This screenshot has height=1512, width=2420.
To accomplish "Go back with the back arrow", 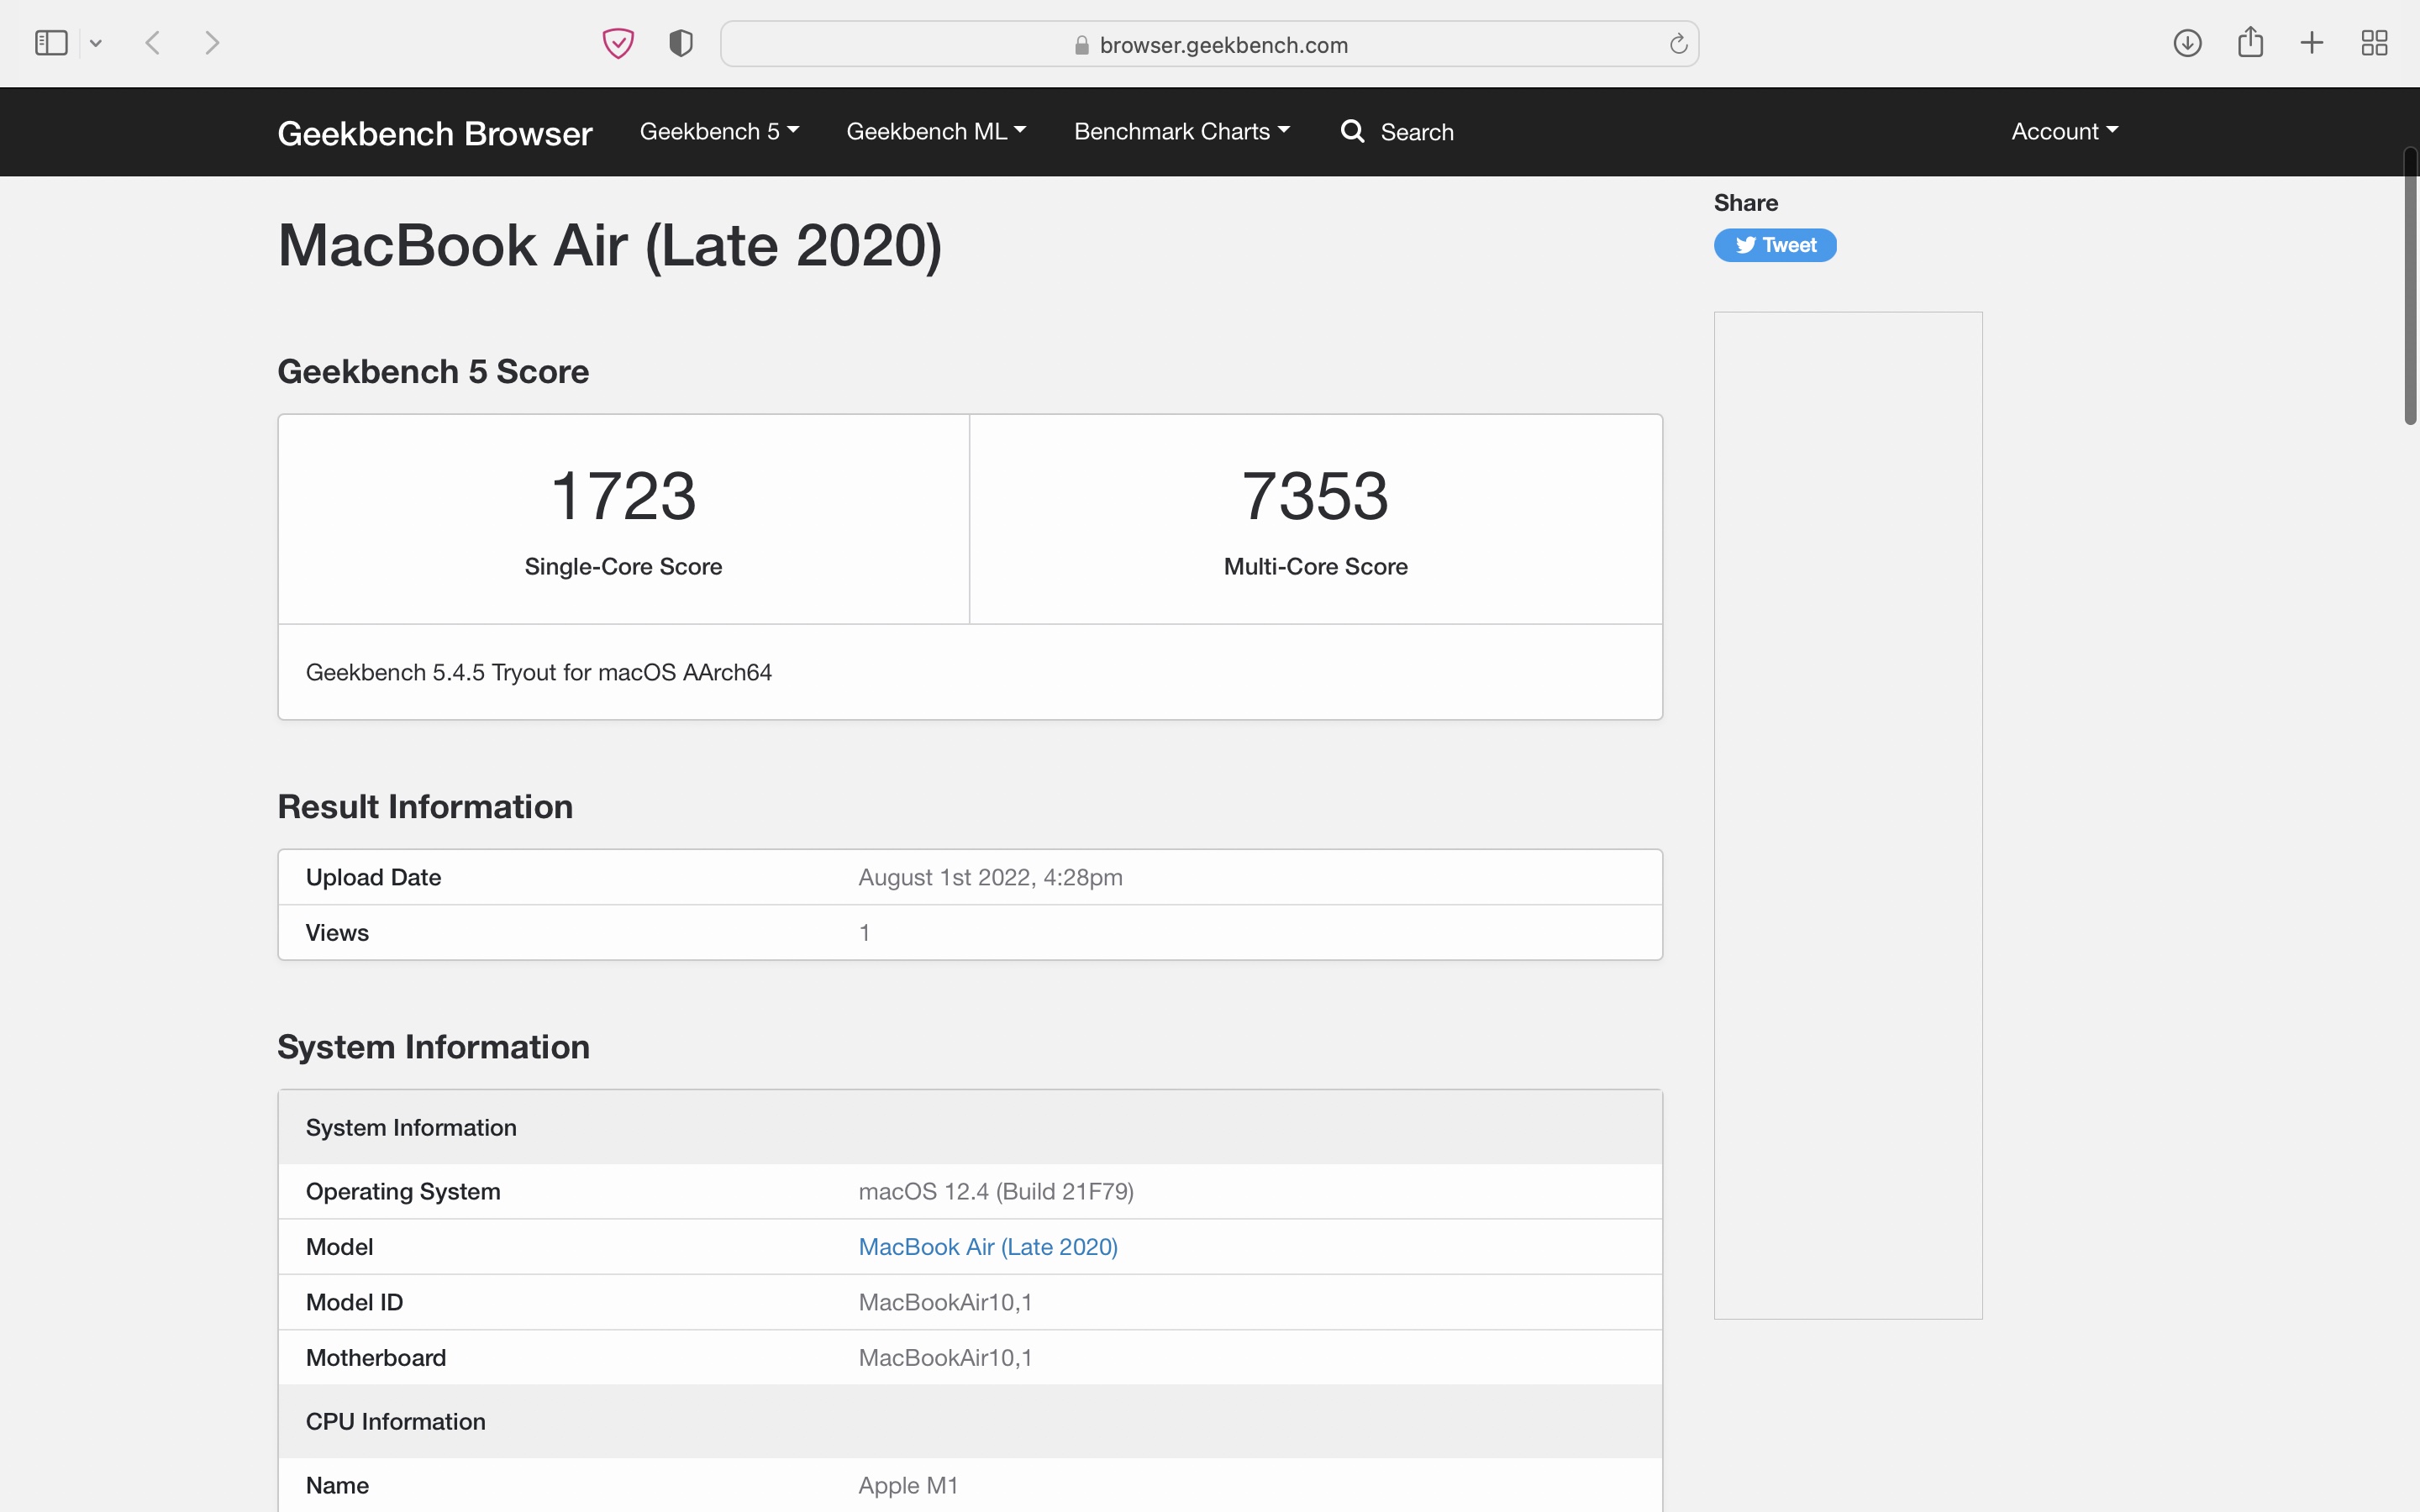I will click(x=153, y=43).
